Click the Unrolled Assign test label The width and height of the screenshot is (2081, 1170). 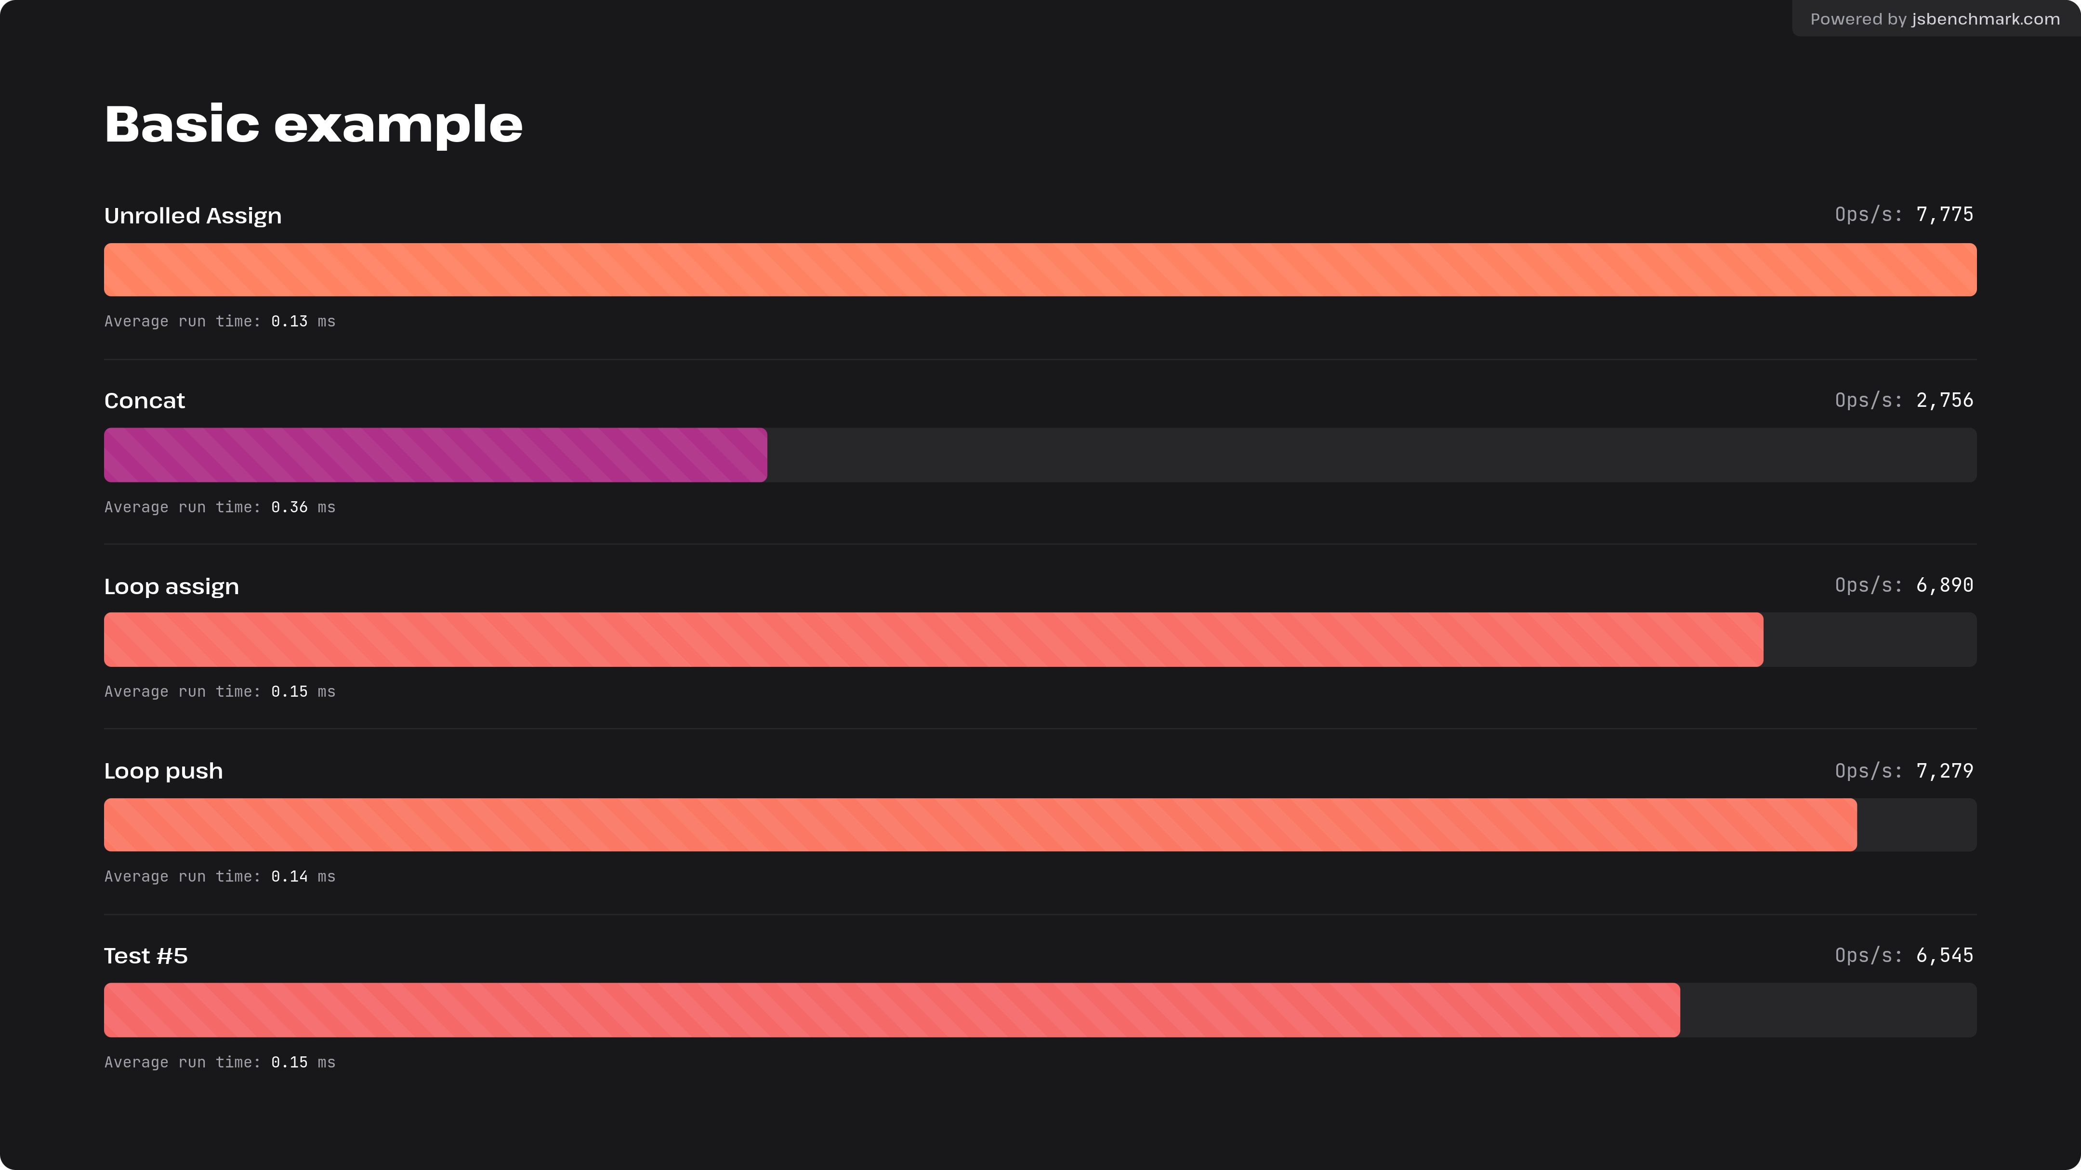pyautogui.click(x=192, y=216)
